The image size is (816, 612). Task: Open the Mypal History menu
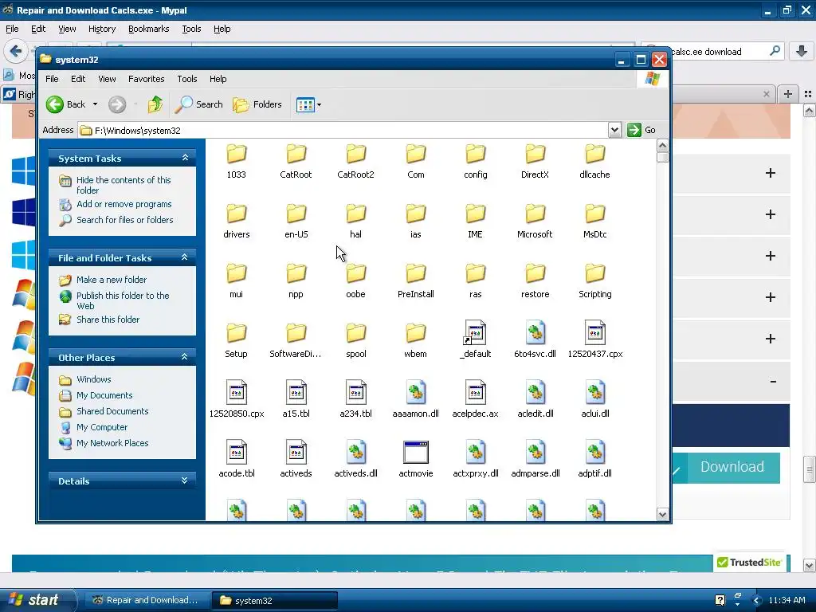(x=102, y=29)
